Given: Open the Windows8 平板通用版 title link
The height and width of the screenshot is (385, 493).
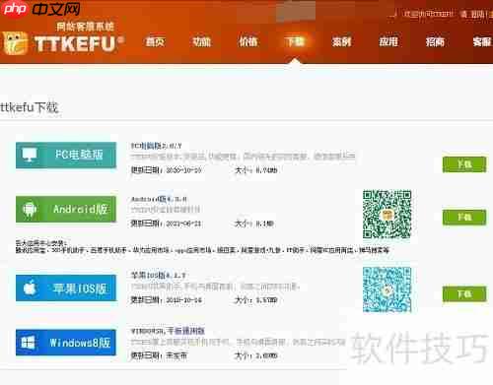Looking at the screenshot, I should (x=168, y=331).
